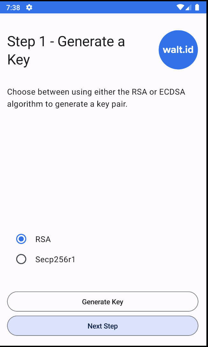Tap the 7:38 clock in status bar
The image size is (208, 347).
13,8
